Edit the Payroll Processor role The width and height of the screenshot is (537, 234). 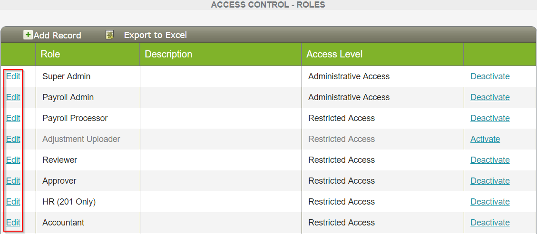pyautogui.click(x=13, y=118)
